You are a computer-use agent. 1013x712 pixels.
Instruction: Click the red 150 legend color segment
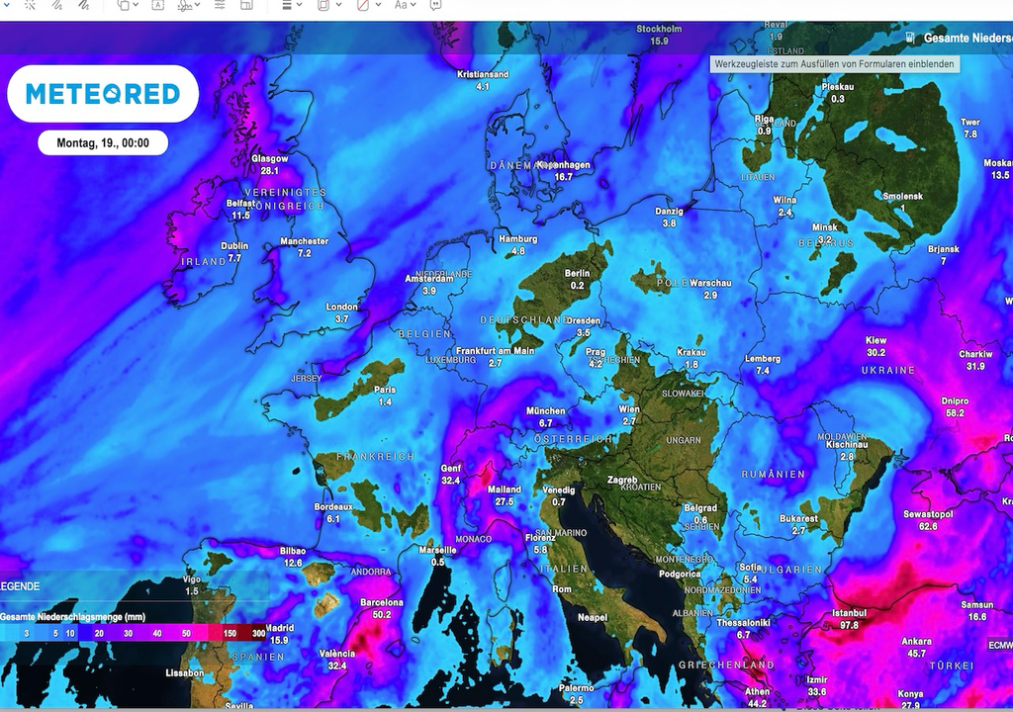[x=230, y=633]
